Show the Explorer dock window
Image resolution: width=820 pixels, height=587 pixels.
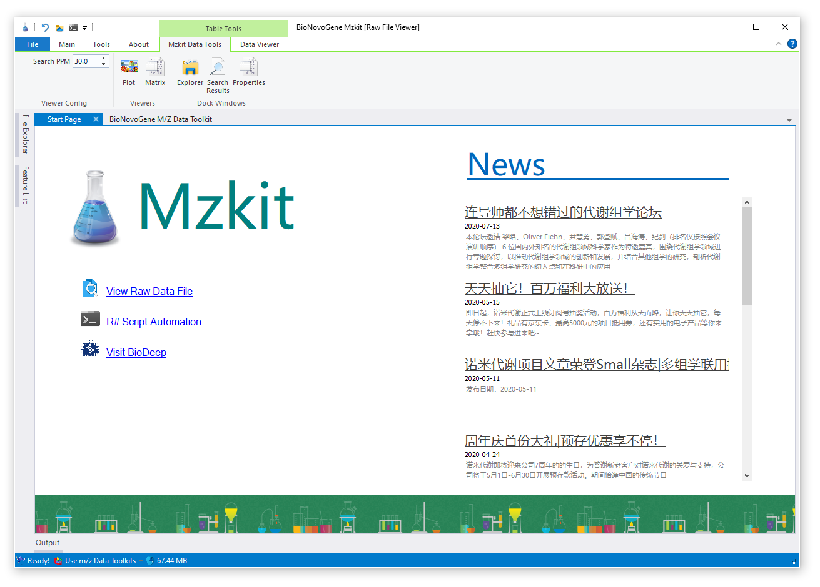click(190, 72)
